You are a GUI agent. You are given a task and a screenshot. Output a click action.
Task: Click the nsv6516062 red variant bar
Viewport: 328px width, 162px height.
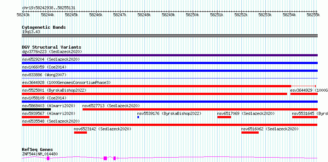[x=250, y=133]
